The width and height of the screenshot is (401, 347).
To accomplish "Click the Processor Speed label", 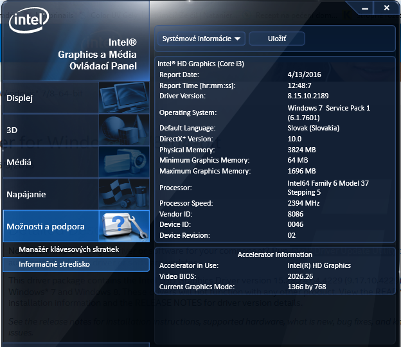I will tap(186, 203).
